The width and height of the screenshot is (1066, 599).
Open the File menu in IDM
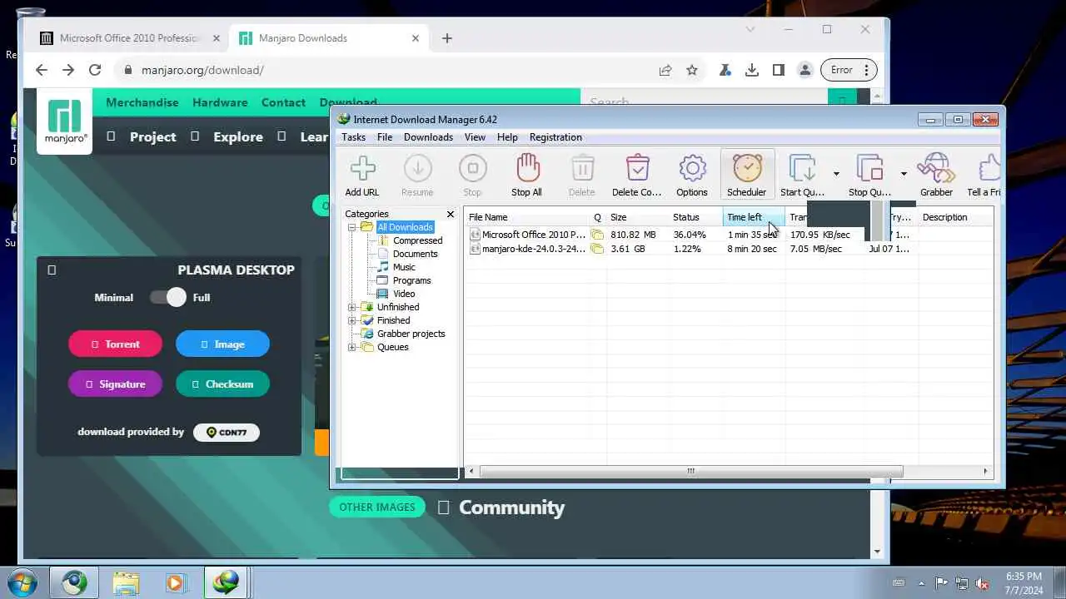[385, 137]
